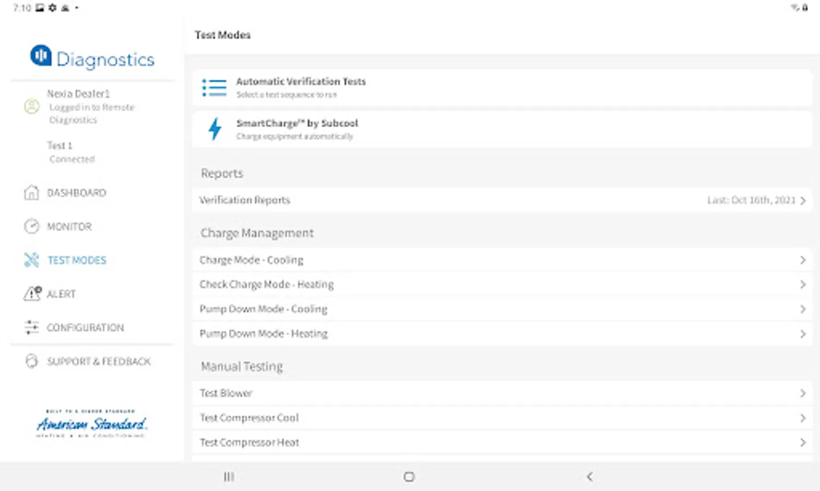The image size is (820, 491).
Task: Tap the 'Last: Oct 16th, 2021' date text
Action: (x=751, y=200)
